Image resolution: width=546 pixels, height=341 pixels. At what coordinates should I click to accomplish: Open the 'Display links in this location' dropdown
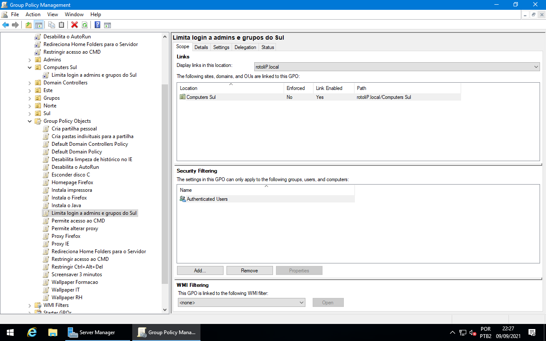tap(397, 67)
